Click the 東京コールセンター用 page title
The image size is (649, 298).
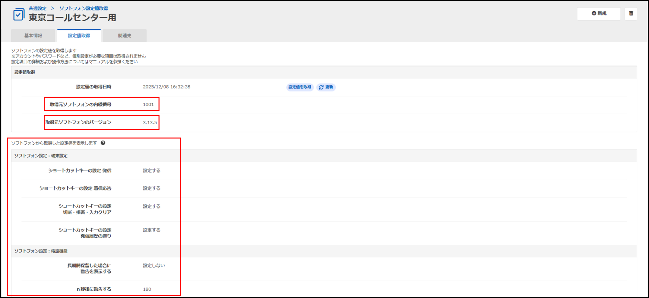(72, 17)
